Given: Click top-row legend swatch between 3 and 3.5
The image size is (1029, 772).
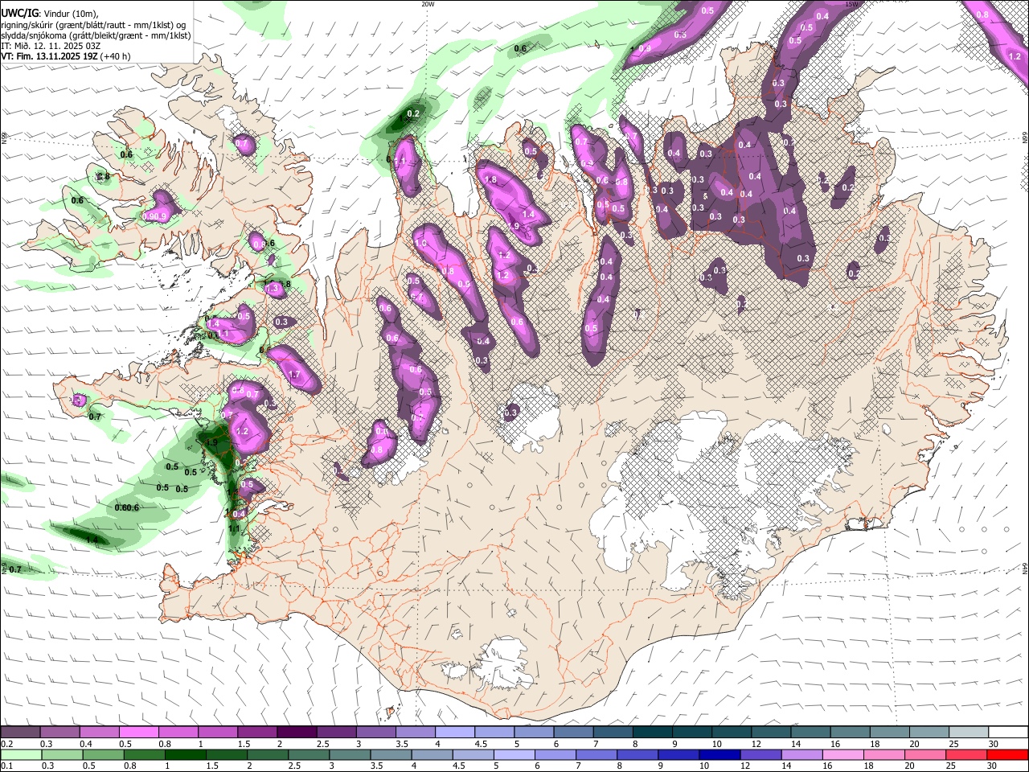Looking at the screenshot, I should [x=375, y=733].
